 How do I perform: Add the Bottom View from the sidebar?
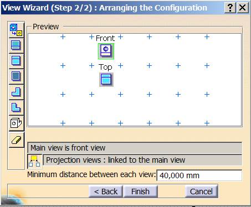coord(16,76)
